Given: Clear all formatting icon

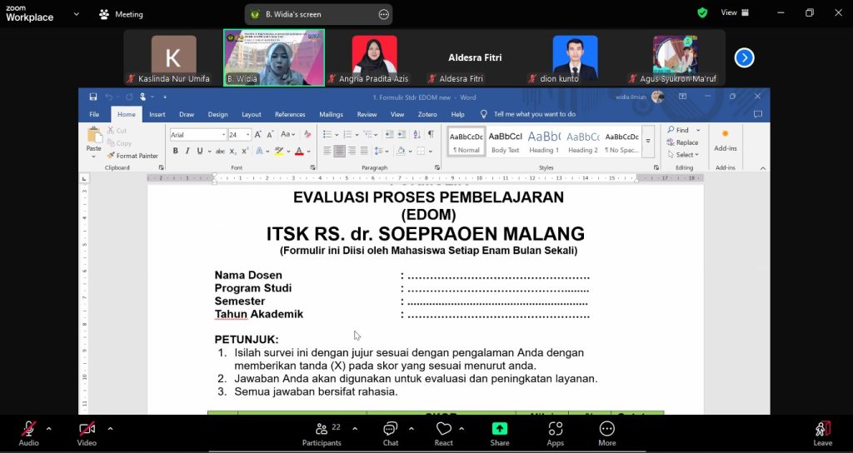Looking at the screenshot, I should tap(307, 134).
